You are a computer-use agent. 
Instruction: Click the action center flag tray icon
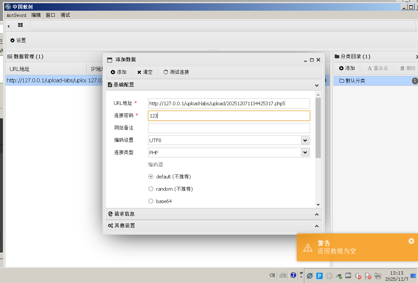[368, 276]
